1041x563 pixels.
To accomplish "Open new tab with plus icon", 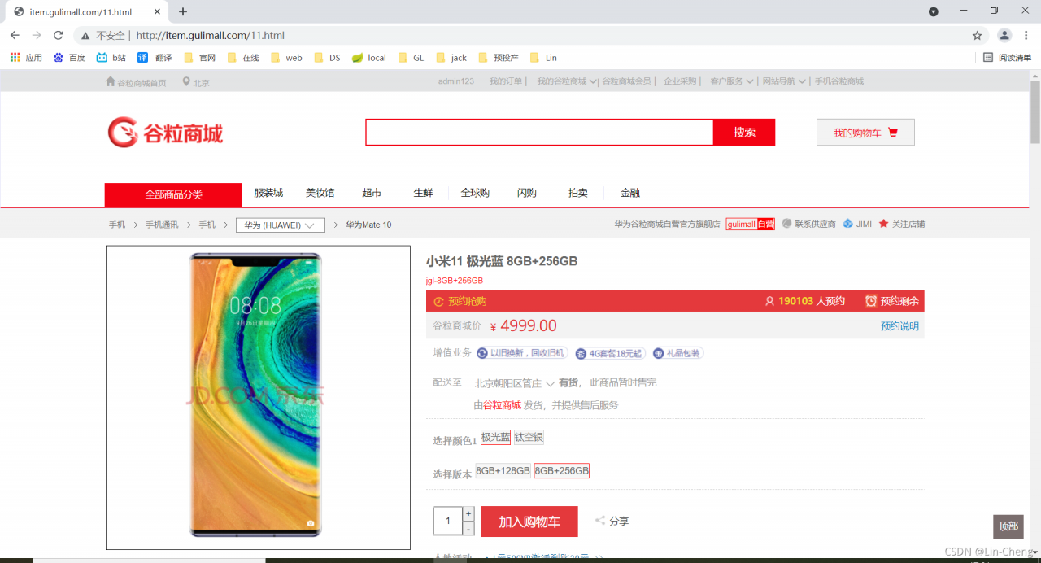I will pos(183,11).
